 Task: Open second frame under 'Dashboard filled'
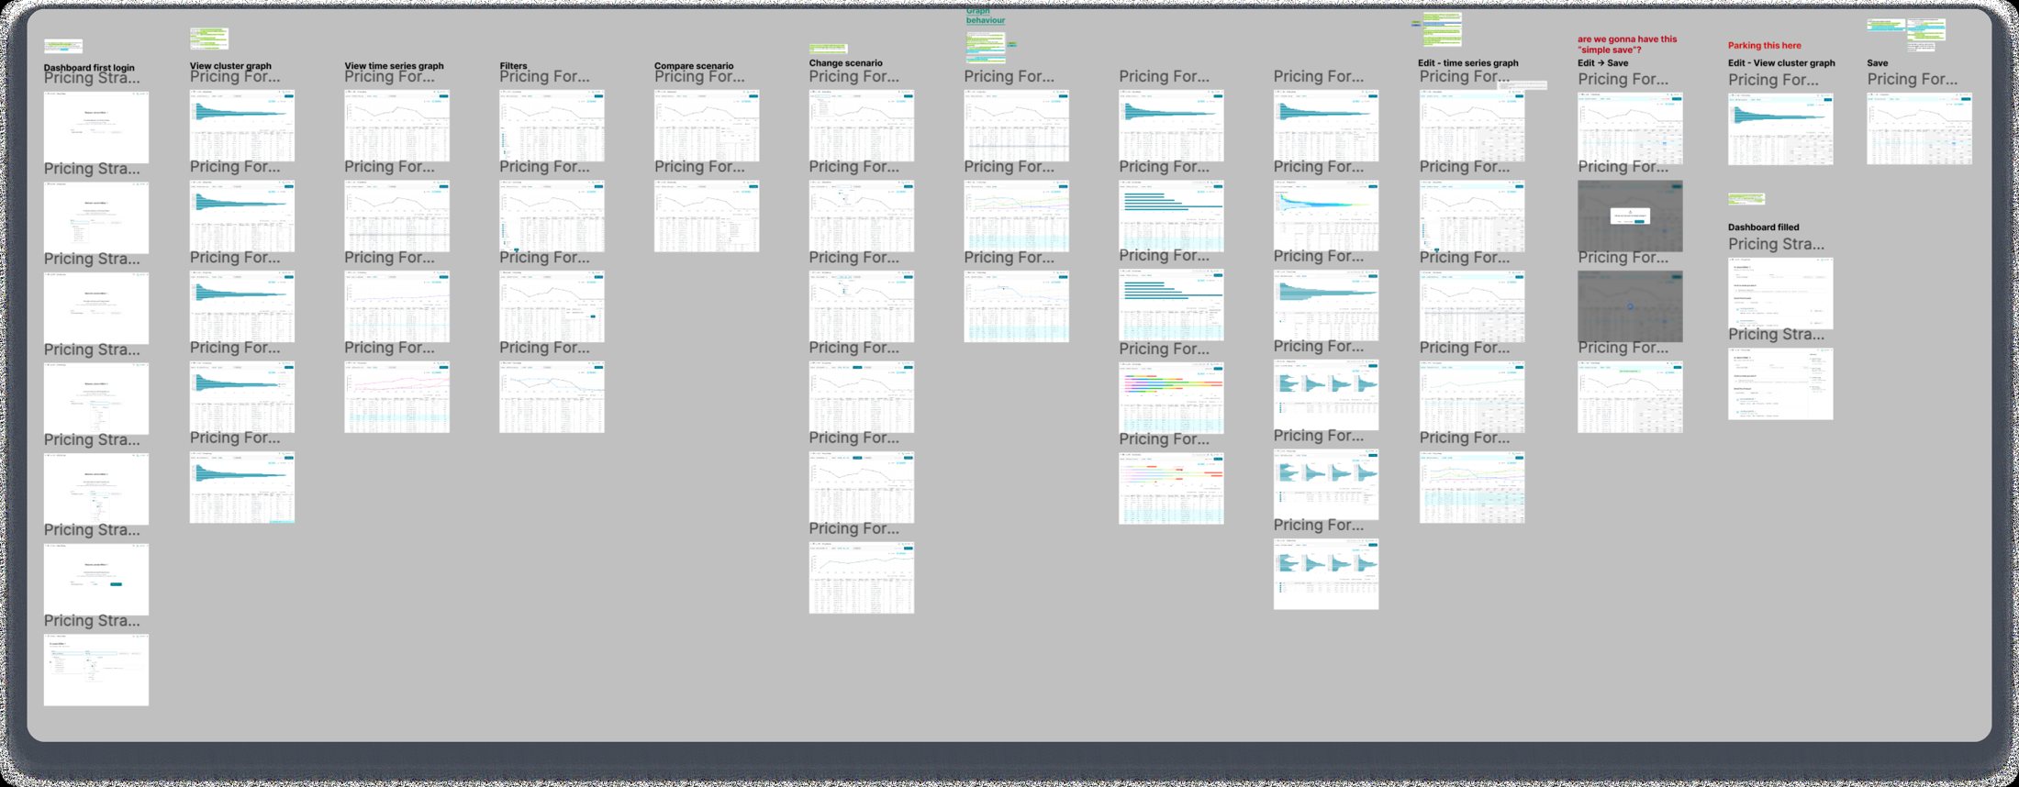click(1780, 383)
